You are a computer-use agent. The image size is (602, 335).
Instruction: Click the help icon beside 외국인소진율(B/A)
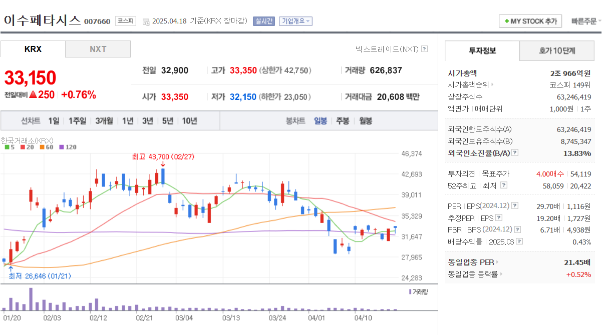click(x=515, y=153)
